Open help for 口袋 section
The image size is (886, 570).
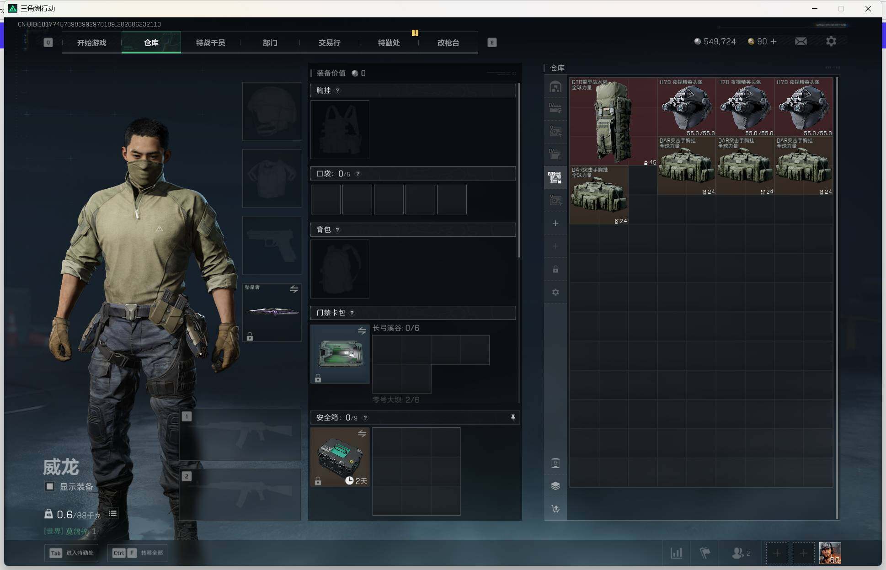358,174
